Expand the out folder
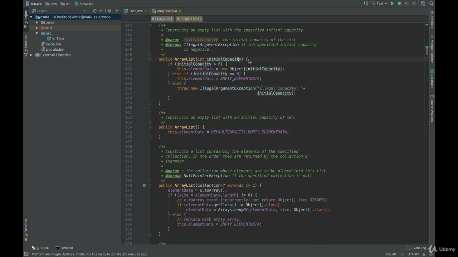 36,28
